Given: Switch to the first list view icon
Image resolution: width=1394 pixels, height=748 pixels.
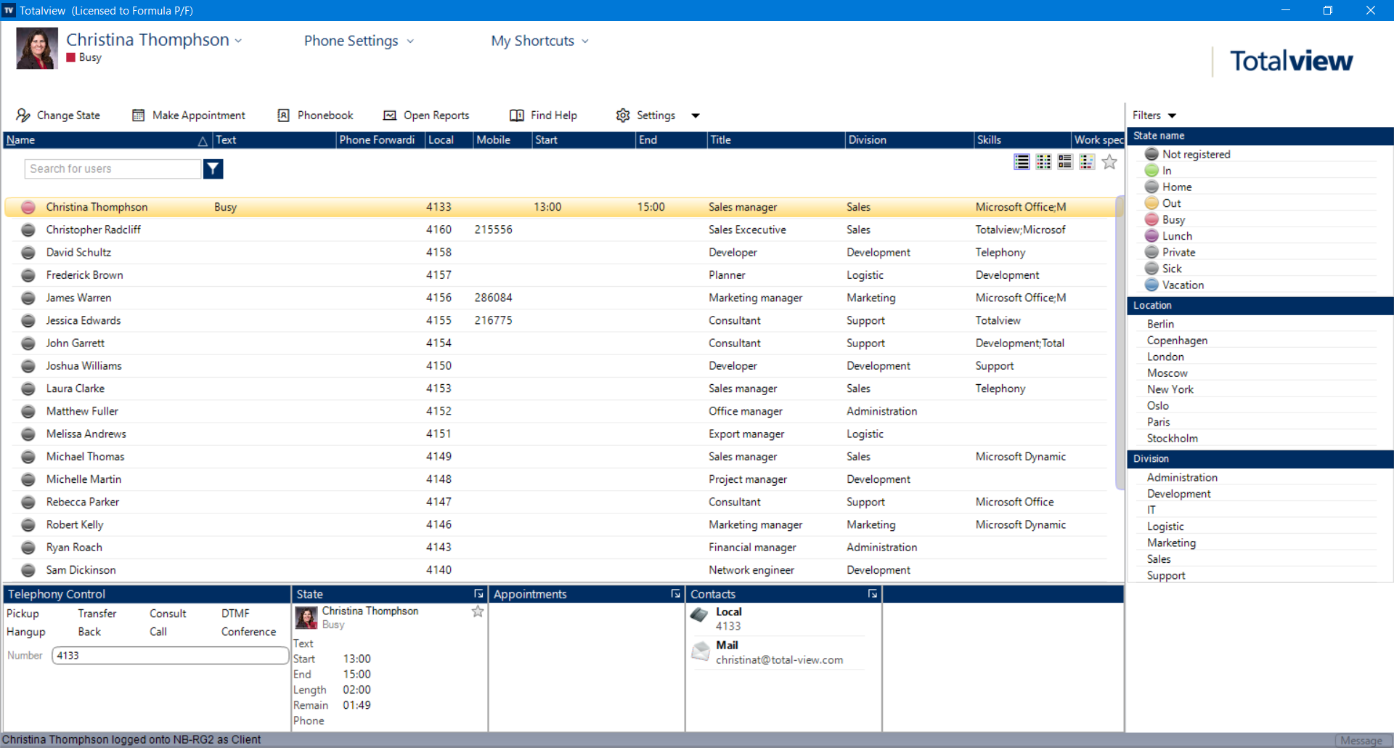Looking at the screenshot, I should [x=1022, y=162].
